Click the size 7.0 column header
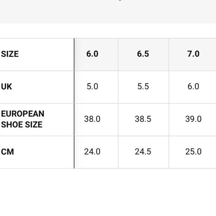This screenshot has width=216, height=216. click(x=193, y=54)
